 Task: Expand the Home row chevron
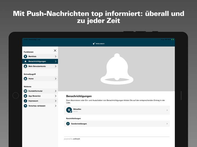(x=55, y=79)
